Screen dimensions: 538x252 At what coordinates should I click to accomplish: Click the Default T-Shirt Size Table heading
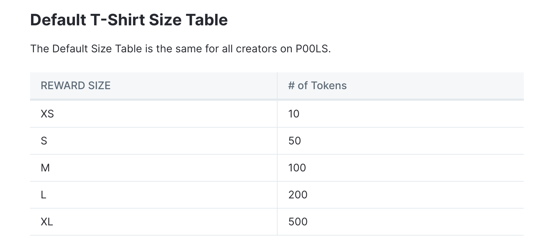click(x=129, y=20)
